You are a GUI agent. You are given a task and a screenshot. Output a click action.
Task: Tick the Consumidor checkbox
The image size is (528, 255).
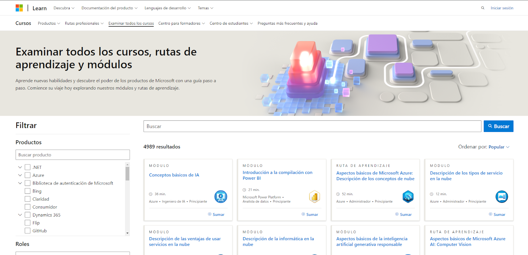point(28,207)
